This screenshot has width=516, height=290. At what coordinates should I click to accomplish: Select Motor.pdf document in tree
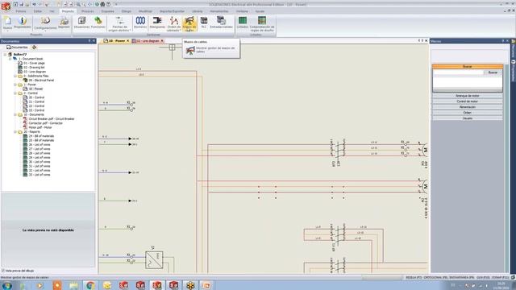(x=40, y=127)
